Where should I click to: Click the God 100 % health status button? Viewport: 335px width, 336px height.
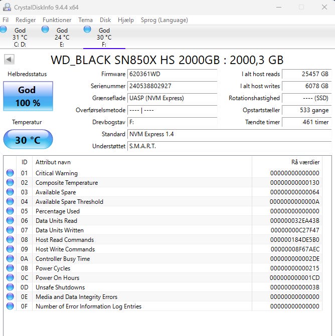coord(28,96)
